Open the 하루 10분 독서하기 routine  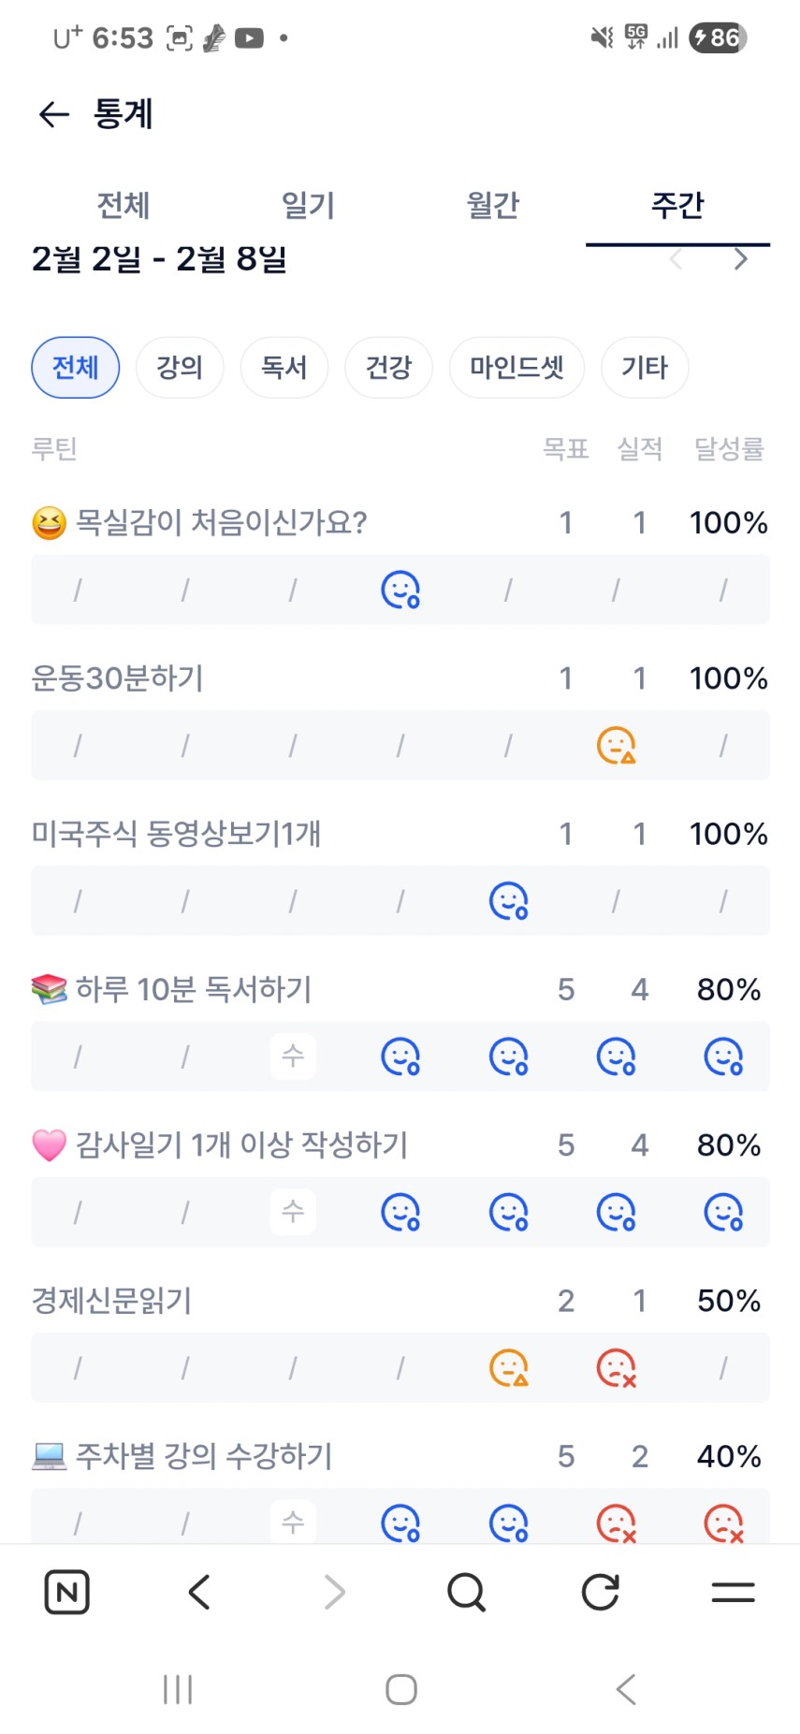pos(193,989)
